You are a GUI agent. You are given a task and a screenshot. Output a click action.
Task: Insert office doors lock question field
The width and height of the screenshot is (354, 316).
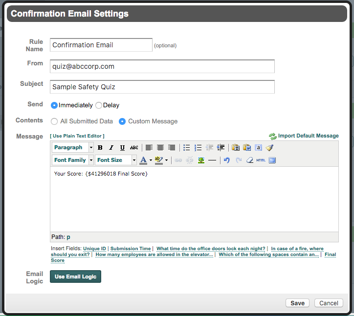211,248
